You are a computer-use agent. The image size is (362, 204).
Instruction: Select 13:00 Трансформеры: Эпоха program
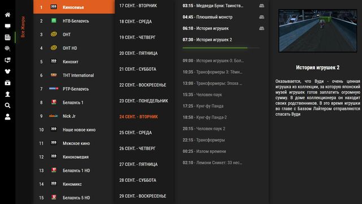click(213, 83)
